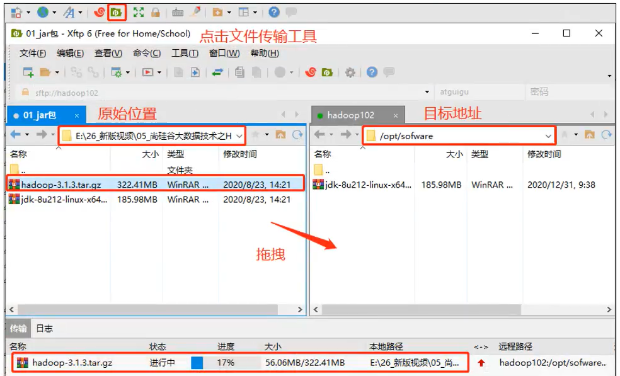Select jdk-8u212-linux-x64 in the local pane
Screen dimensions: 620x376
(156, 199)
